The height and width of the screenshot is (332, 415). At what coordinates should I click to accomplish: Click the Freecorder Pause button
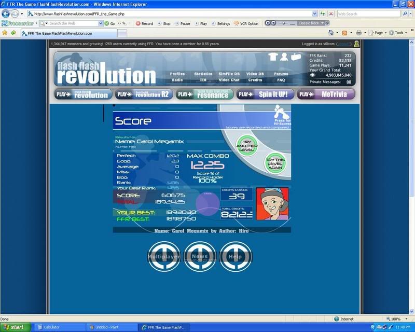[x=183, y=23]
